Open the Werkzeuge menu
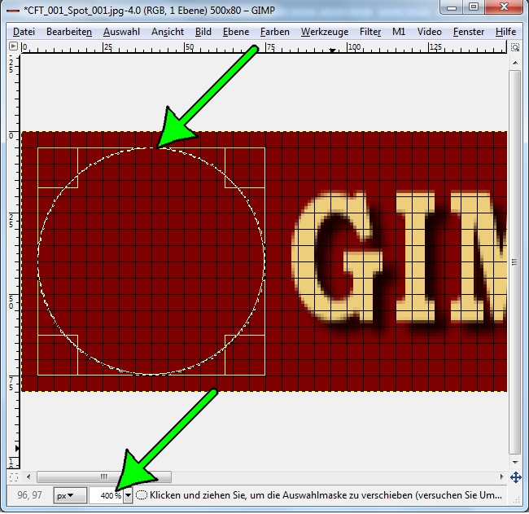The width and height of the screenshot is (529, 514). pos(325,32)
